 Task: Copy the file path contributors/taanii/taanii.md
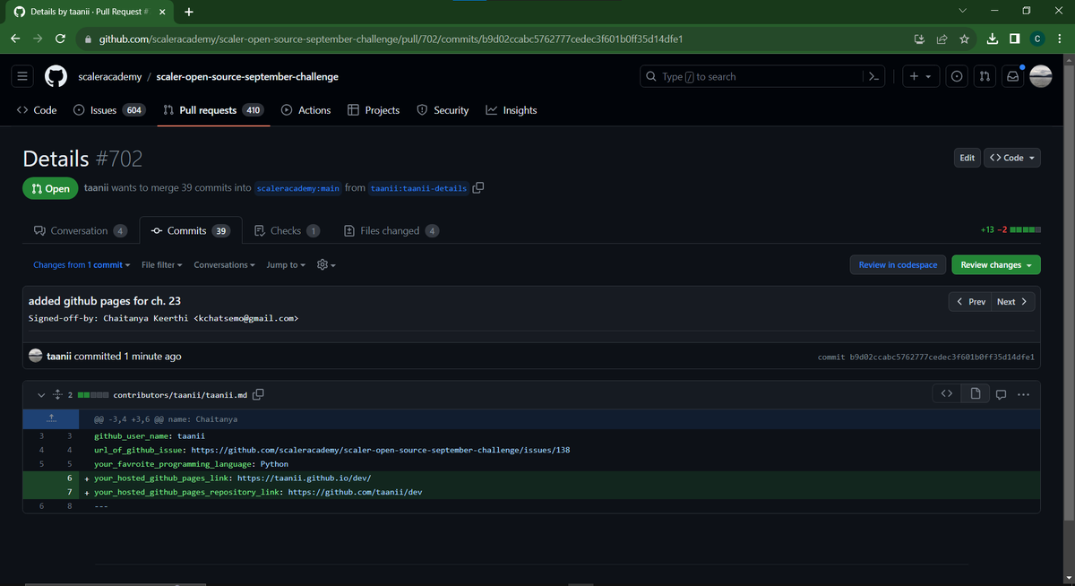[x=258, y=394]
